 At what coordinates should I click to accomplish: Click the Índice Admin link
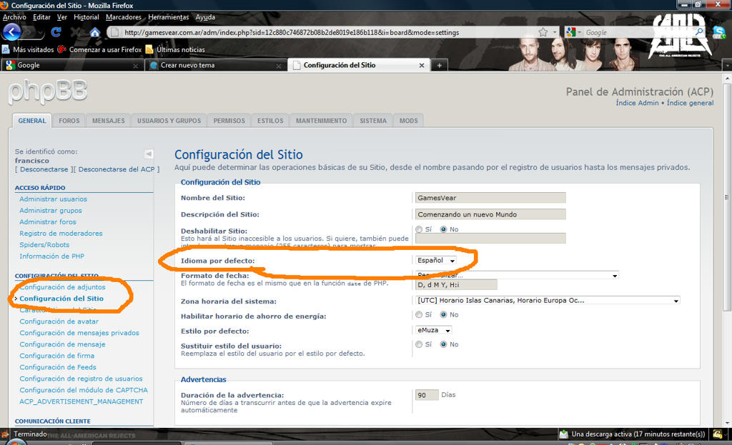pyautogui.click(x=637, y=103)
